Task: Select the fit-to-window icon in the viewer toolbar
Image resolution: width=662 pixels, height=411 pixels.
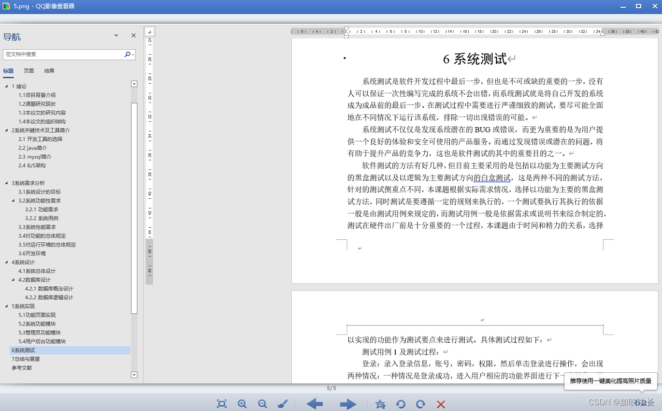Action: pyautogui.click(x=221, y=404)
